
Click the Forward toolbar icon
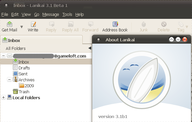point(91,24)
